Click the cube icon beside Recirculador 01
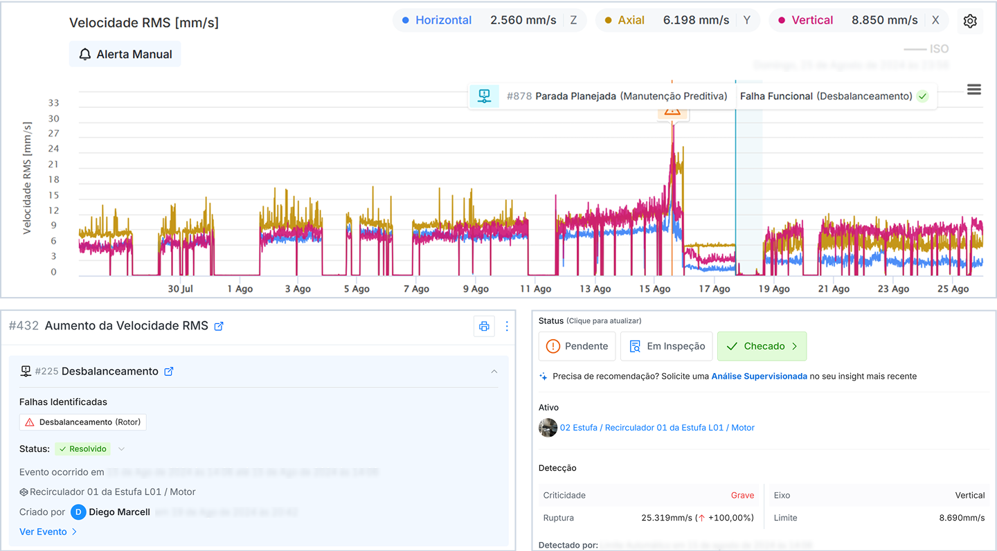 [x=24, y=492]
